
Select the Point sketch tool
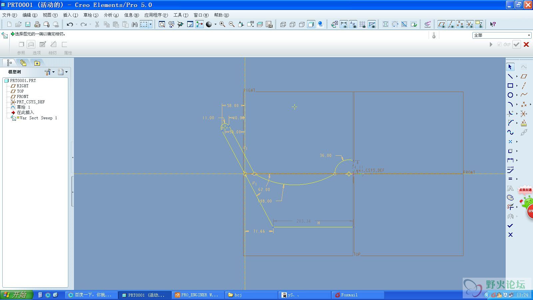[510, 142]
